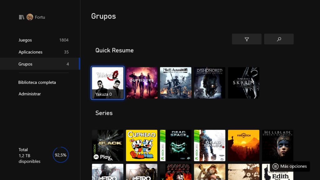320x180 pixels.
Task: Open the Outriders game tile
Action: [142, 83]
